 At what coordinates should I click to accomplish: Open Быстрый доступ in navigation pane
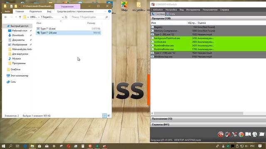pyautogui.click(x=20, y=26)
